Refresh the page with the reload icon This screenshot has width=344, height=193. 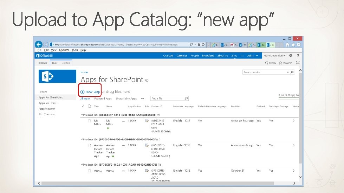(x=203, y=44)
